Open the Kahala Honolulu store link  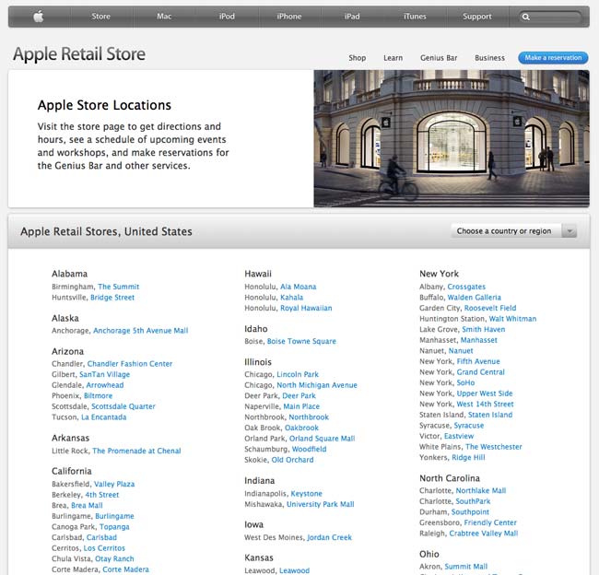(x=292, y=298)
